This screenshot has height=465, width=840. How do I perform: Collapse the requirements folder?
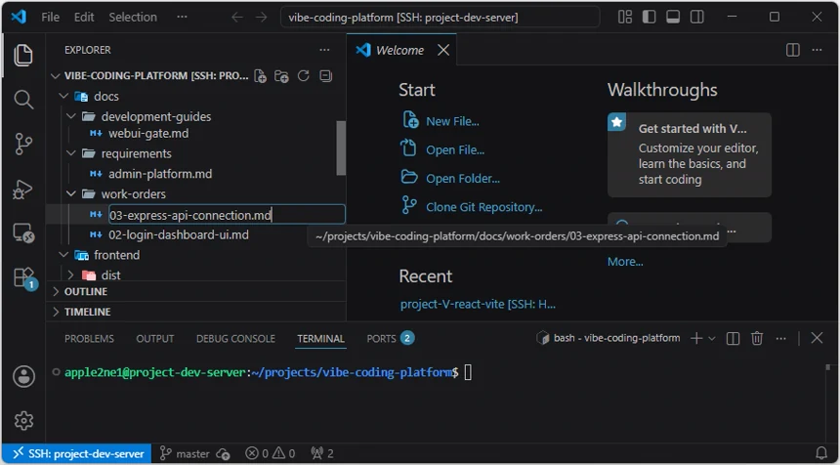[71, 153]
